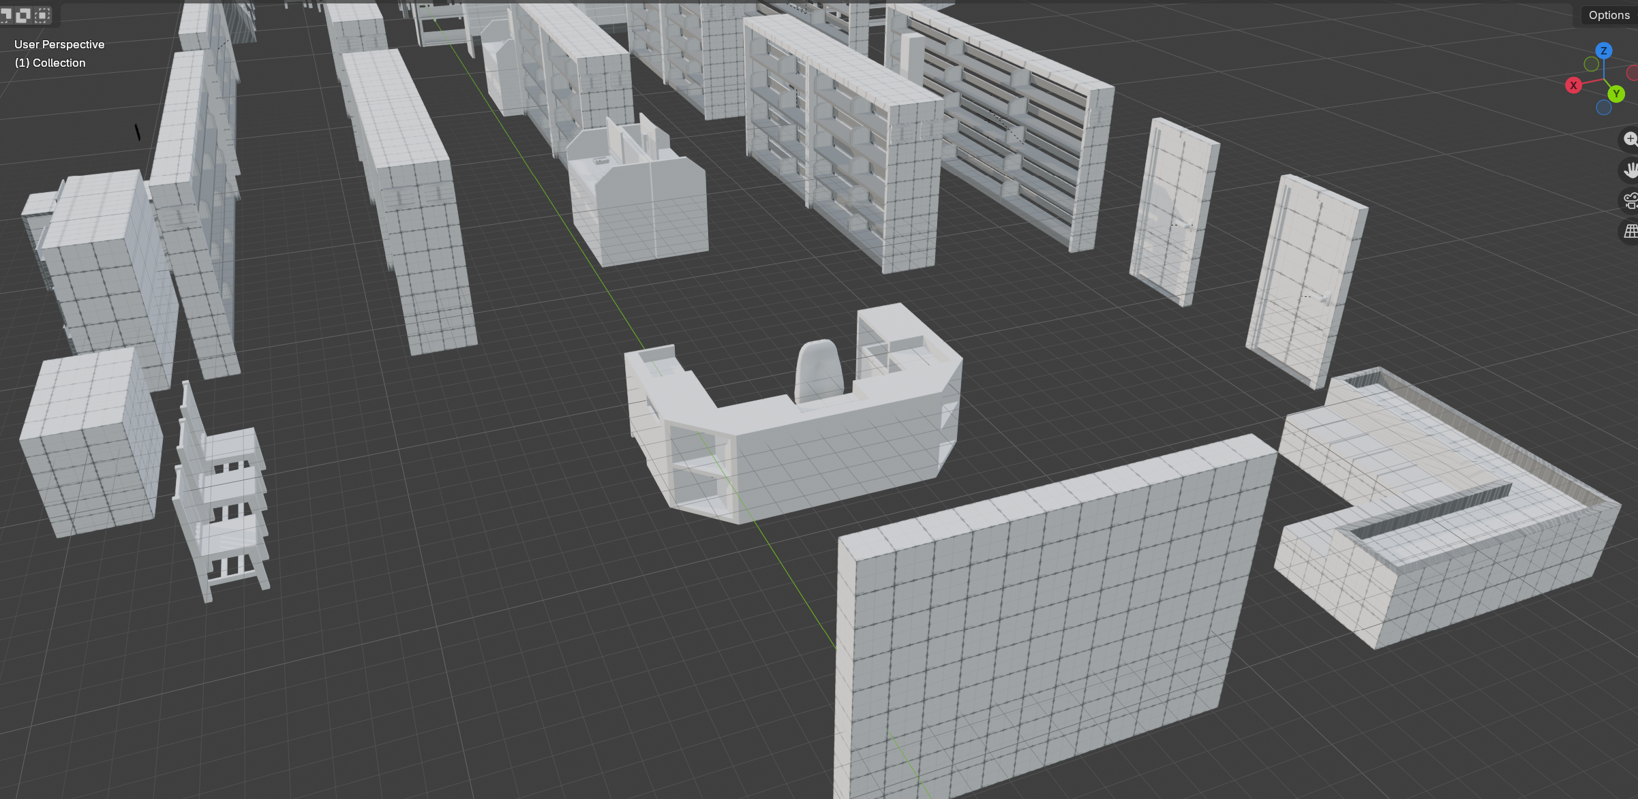
Task: Click the negative Y axis gizmo circle
Action: pyautogui.click(x=1591, y=64)
